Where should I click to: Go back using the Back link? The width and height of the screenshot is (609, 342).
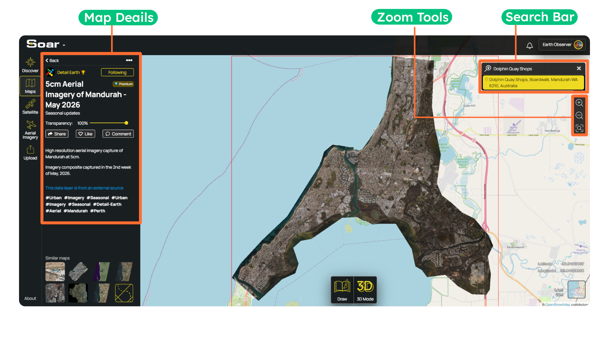52,60
